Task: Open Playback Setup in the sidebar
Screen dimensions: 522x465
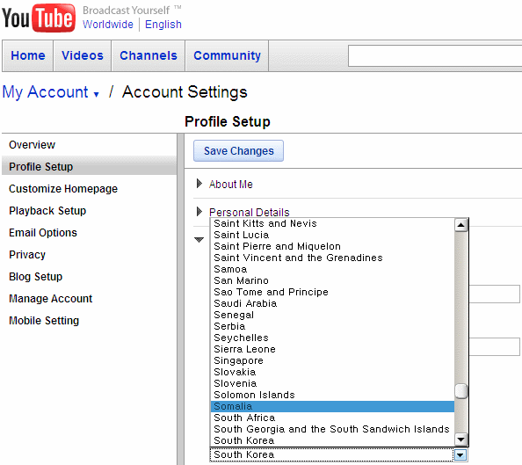Action: point(47,211)
